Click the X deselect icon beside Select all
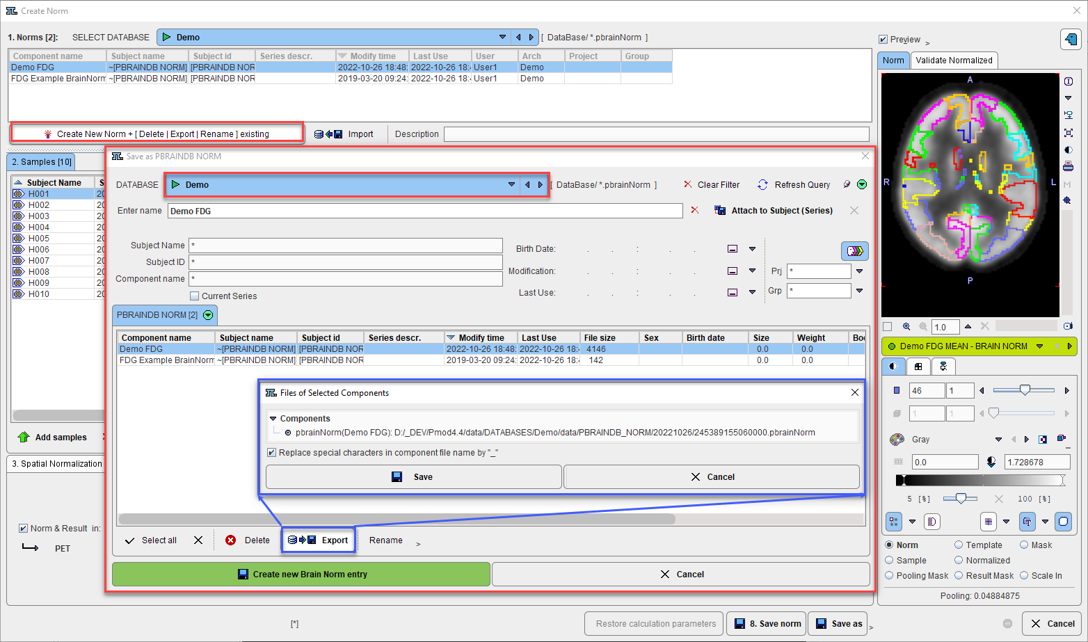Viewport: 1088px width, 642px height. (198, 540)
